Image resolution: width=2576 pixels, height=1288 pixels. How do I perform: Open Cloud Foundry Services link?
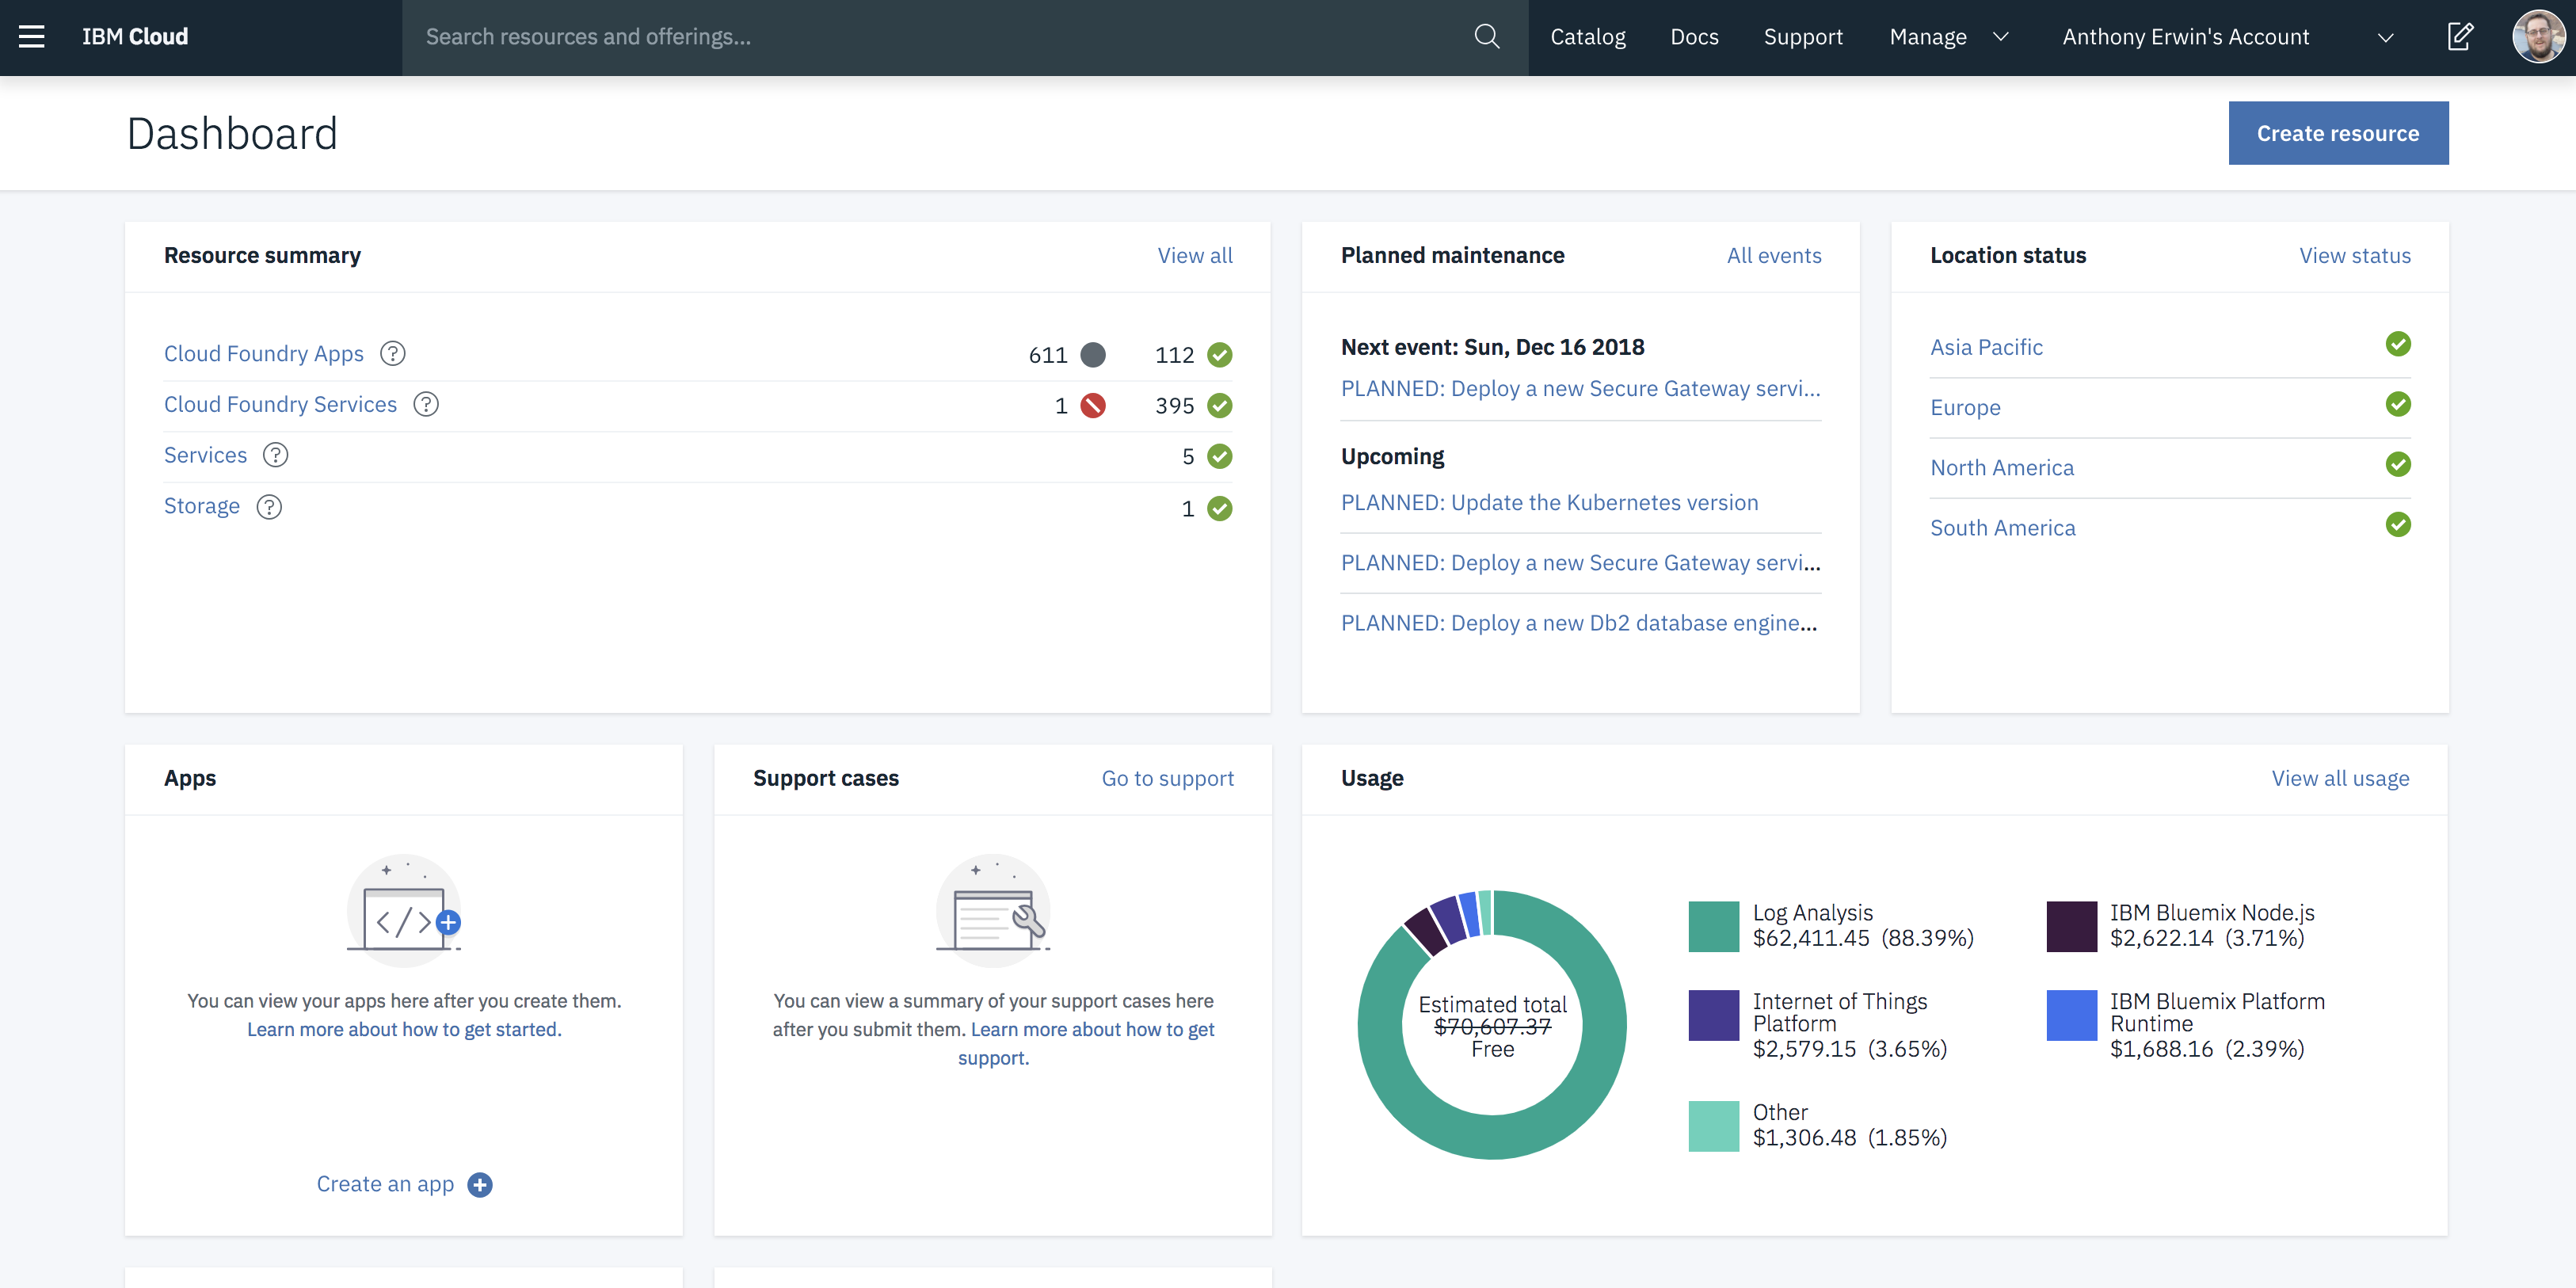pyautogui.click(x=280, y=405)
